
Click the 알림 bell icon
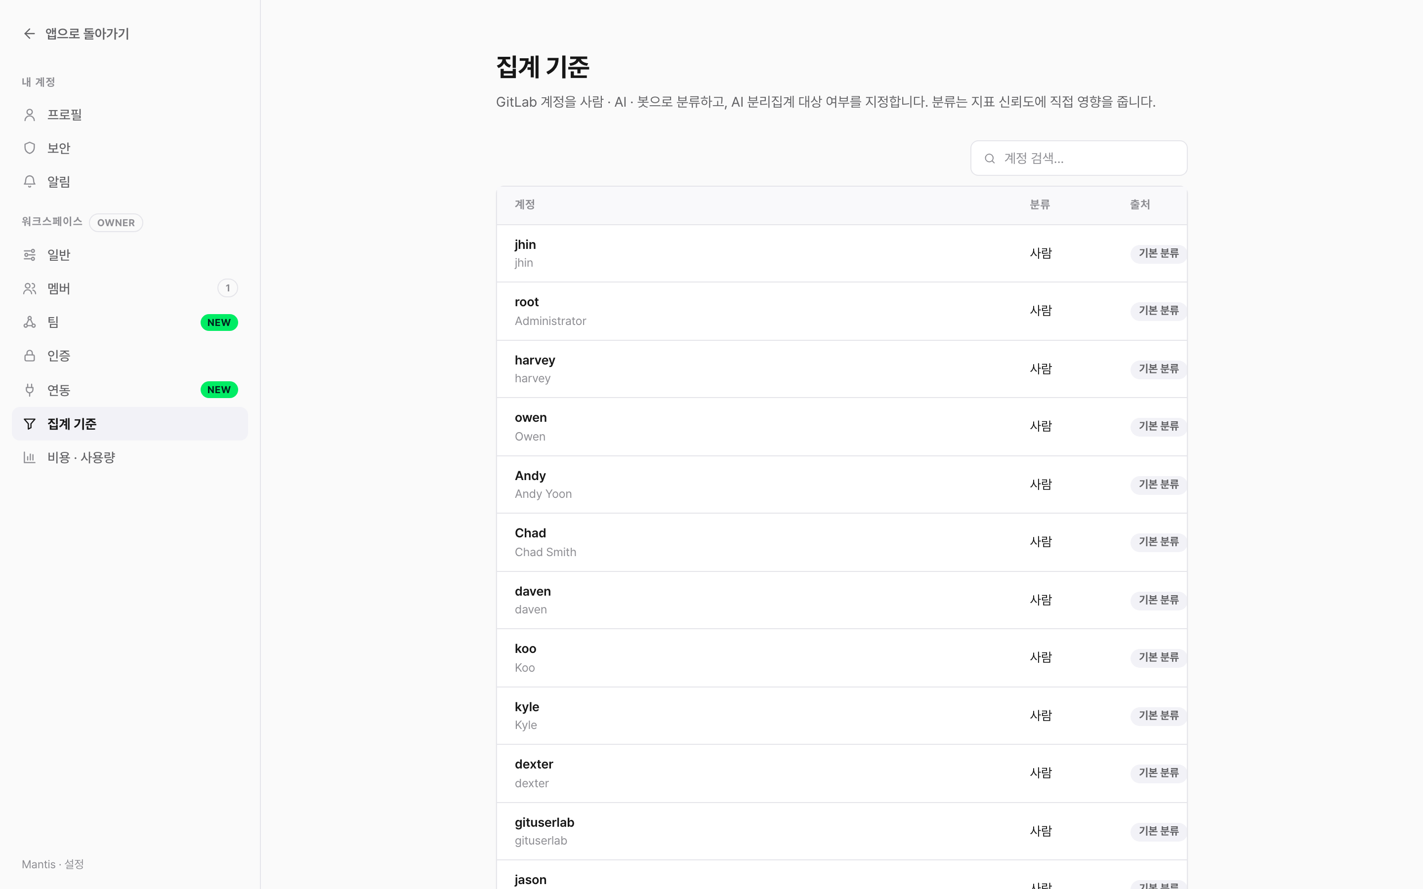pyautogui.click(x=30, y=181)
